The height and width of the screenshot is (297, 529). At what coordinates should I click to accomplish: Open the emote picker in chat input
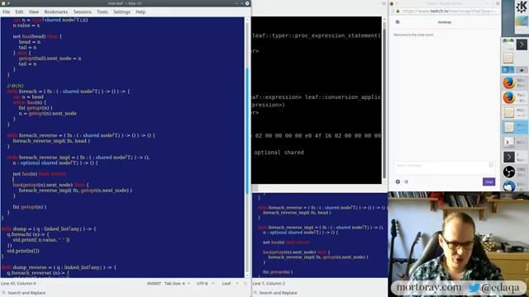coord(491,165)
